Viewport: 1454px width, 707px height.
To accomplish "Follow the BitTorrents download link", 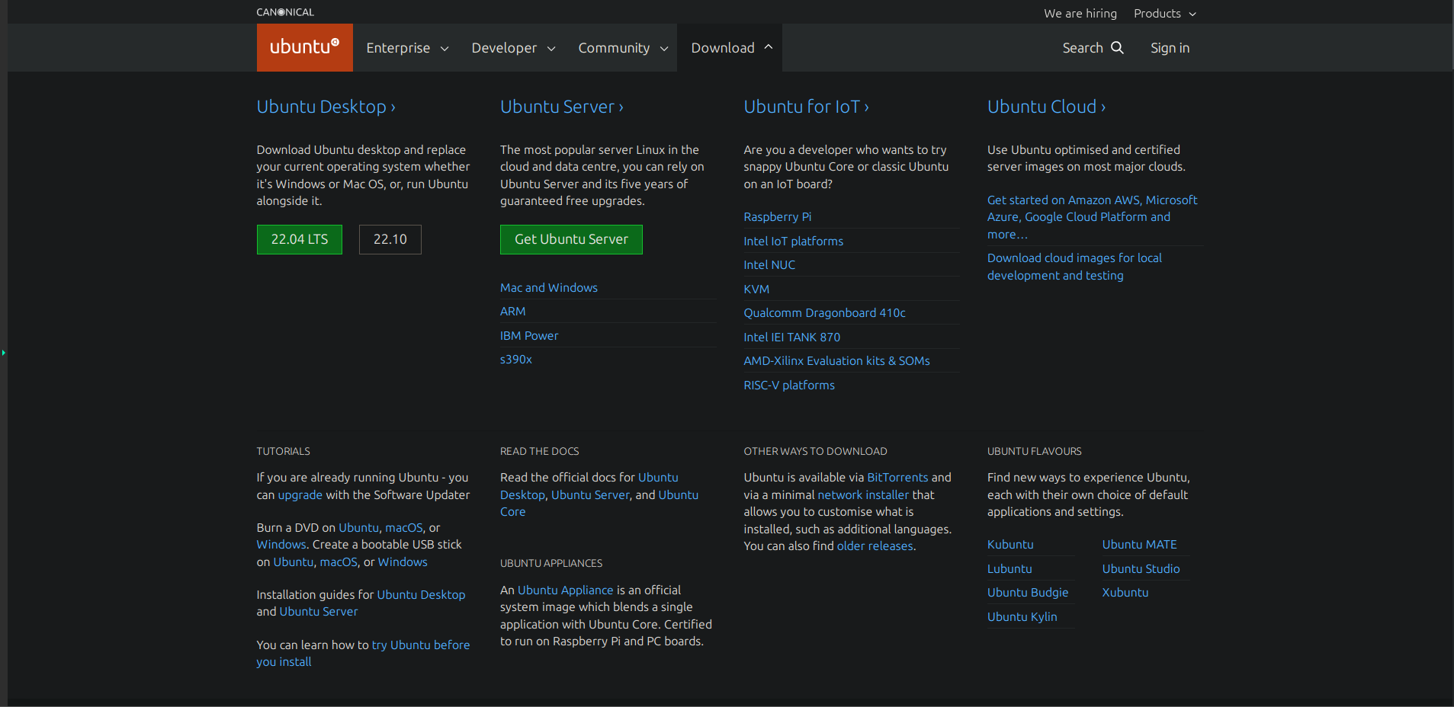I will (x=897, y=478).
